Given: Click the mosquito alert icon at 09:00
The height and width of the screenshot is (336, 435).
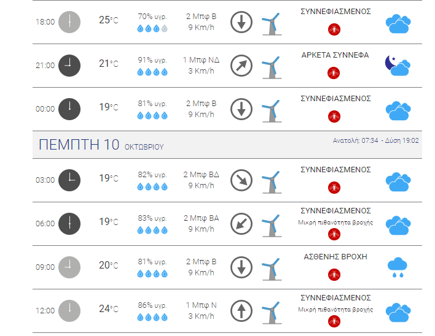Looking at the screenshot, I should (x=334, y=275).
